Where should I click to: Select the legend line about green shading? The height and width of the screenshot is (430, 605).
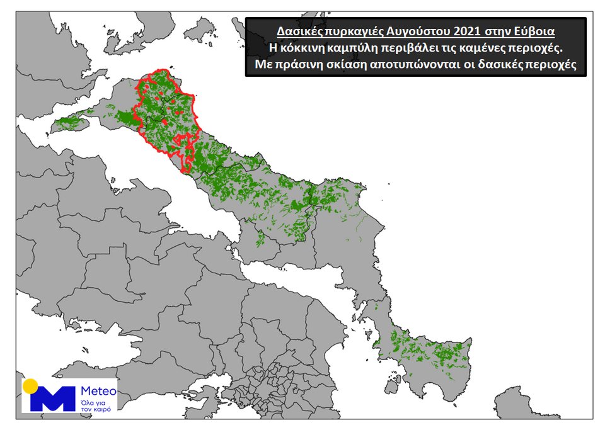point(416,64)
